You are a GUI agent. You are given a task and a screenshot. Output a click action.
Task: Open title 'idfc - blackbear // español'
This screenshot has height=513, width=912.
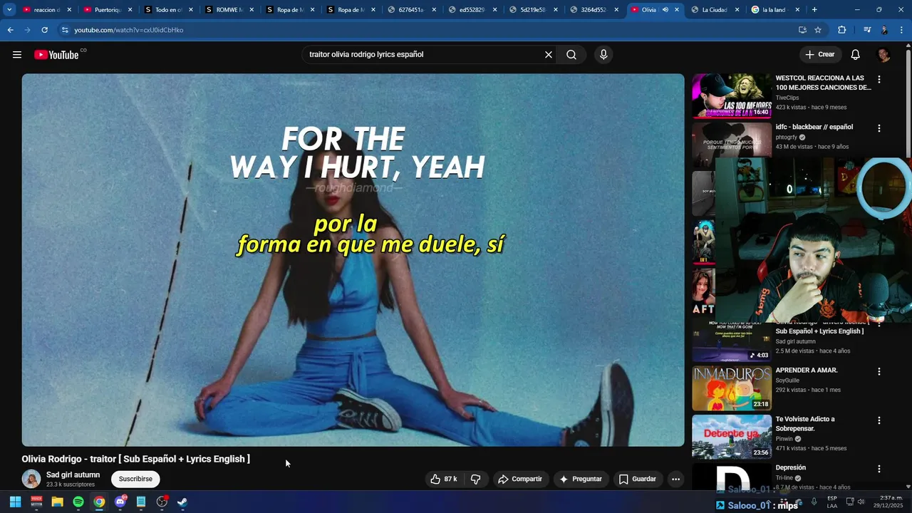coord(814,127)
